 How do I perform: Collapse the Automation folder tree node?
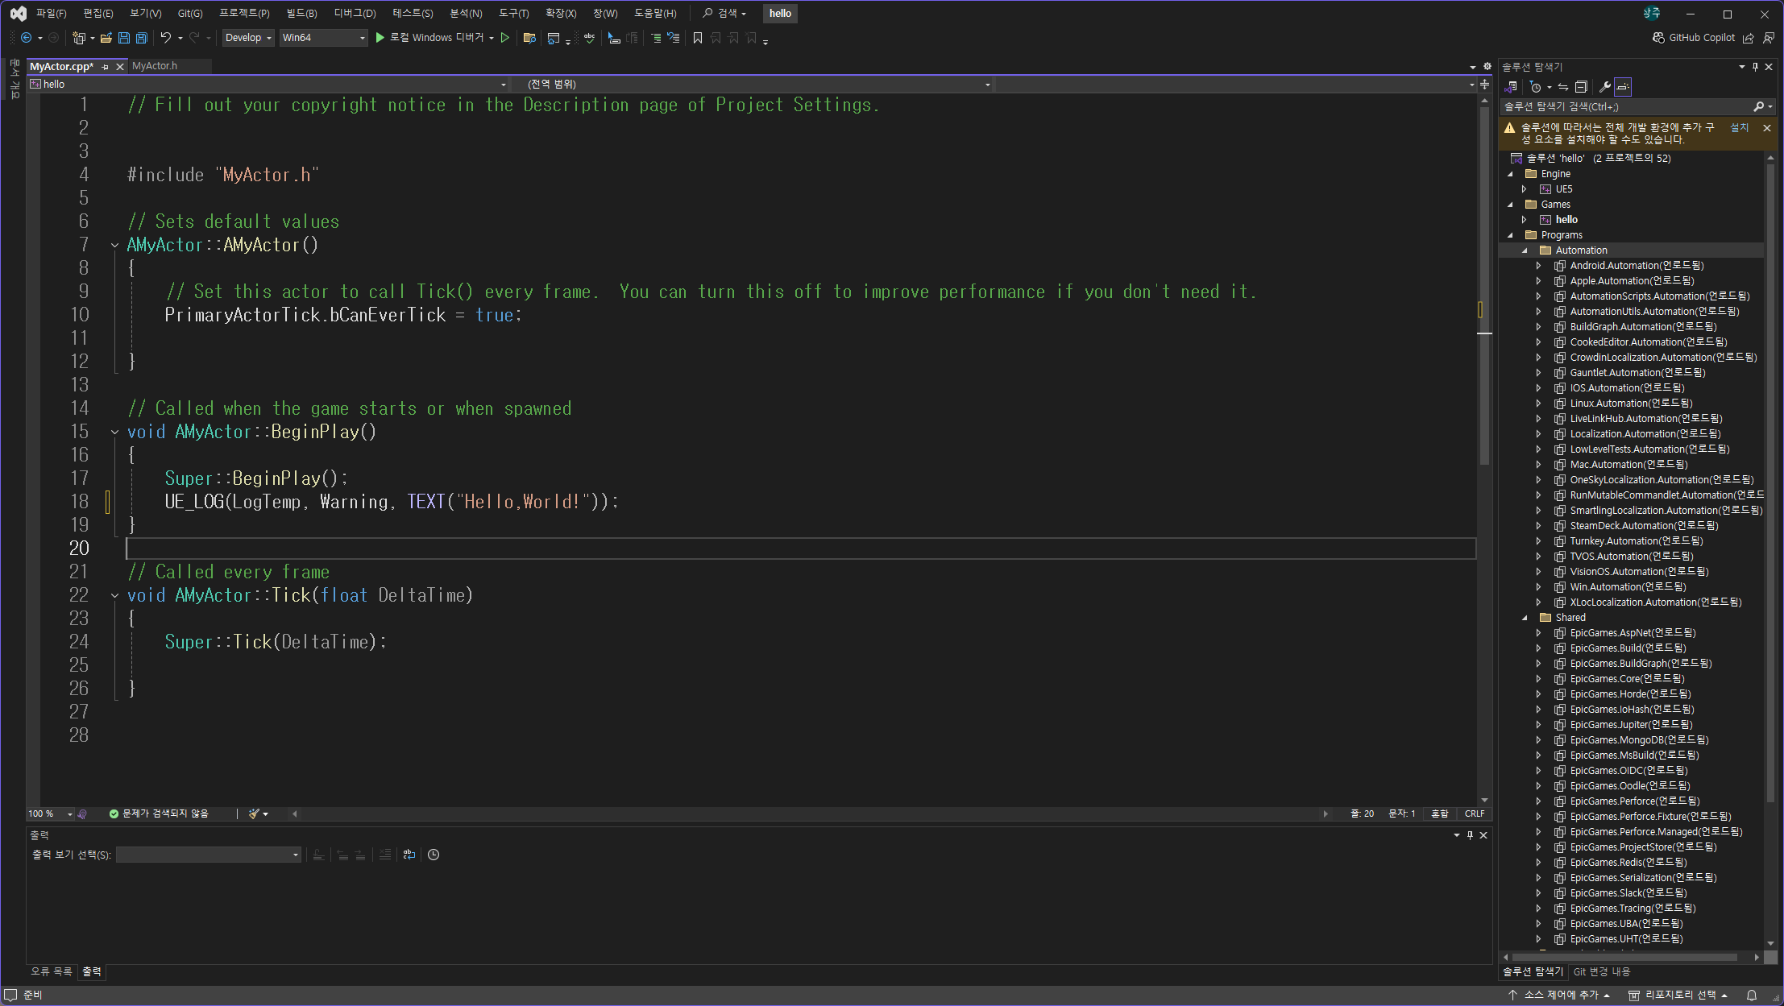click(1525, 250)
